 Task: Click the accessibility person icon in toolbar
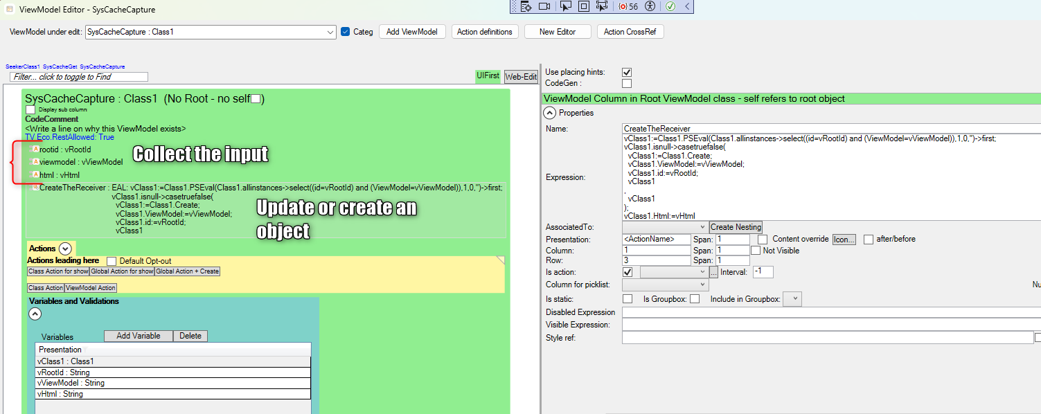649,6
